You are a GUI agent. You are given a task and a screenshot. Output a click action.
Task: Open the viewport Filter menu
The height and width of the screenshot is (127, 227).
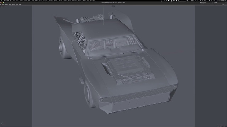pyautogui.click(x=17, y=5)
